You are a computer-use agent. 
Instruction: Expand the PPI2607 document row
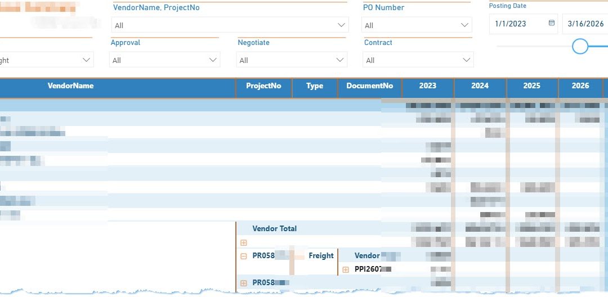(346, 269)
